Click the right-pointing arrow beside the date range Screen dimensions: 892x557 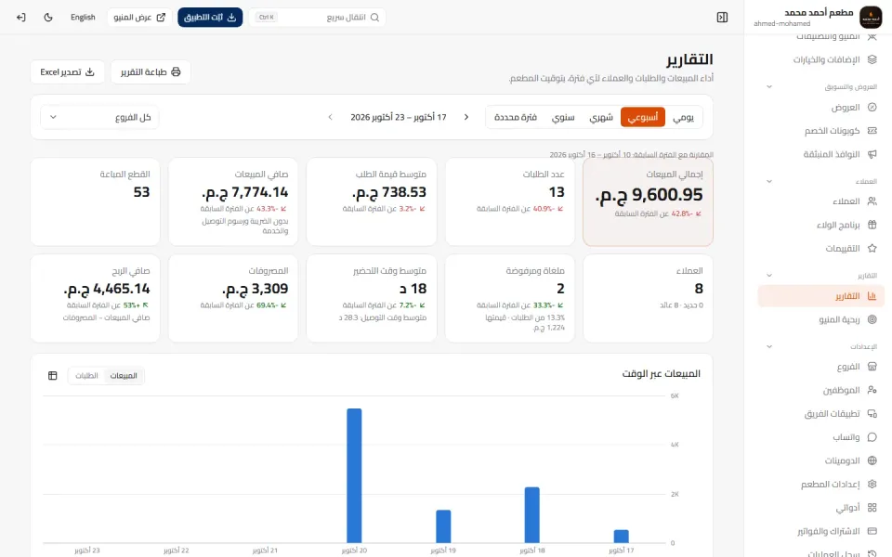click(466, 117)
